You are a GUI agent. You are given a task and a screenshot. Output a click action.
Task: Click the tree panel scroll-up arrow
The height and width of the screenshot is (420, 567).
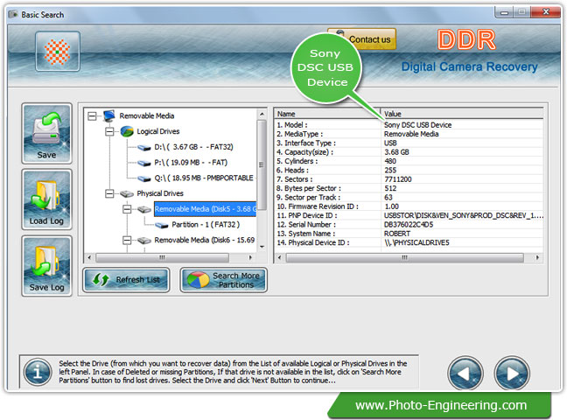pos(262,114)
